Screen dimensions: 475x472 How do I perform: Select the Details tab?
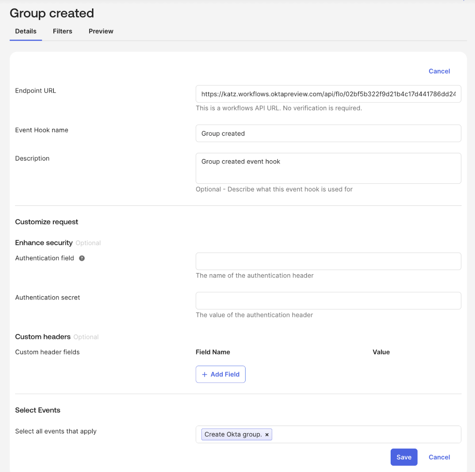tap(26, 31)
